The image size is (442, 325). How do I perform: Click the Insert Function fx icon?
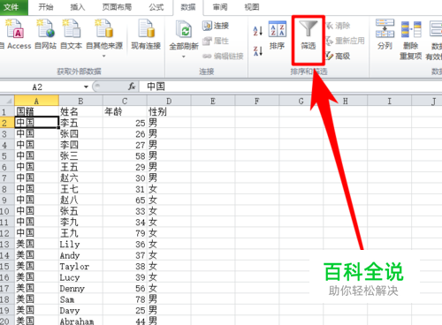click(x=132, y=87)
